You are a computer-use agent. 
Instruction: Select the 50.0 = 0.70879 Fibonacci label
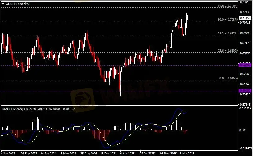pyautogui.click(x=228, y=20)
